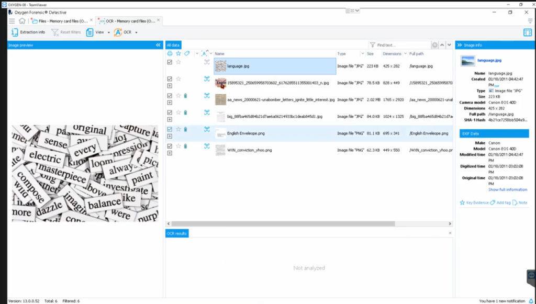536x304 pixels.
Task: Click OCR scan icon for WXN_conviction row
Action: 207,146
